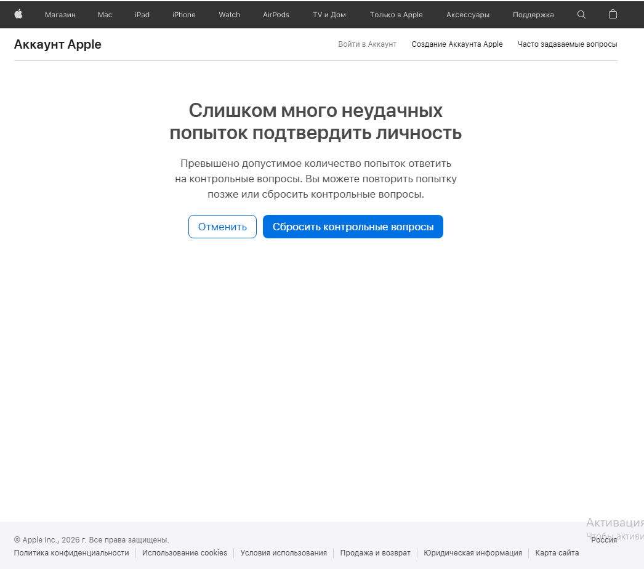Open the search icon
644x569 pixels.
[x=581, y=14]
